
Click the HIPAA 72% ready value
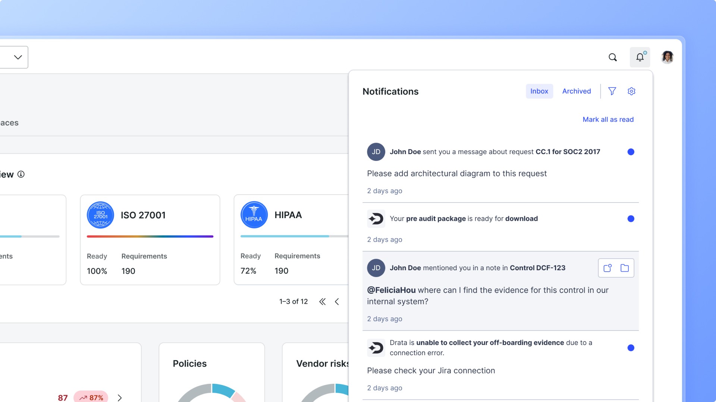[x=248, y=271]
